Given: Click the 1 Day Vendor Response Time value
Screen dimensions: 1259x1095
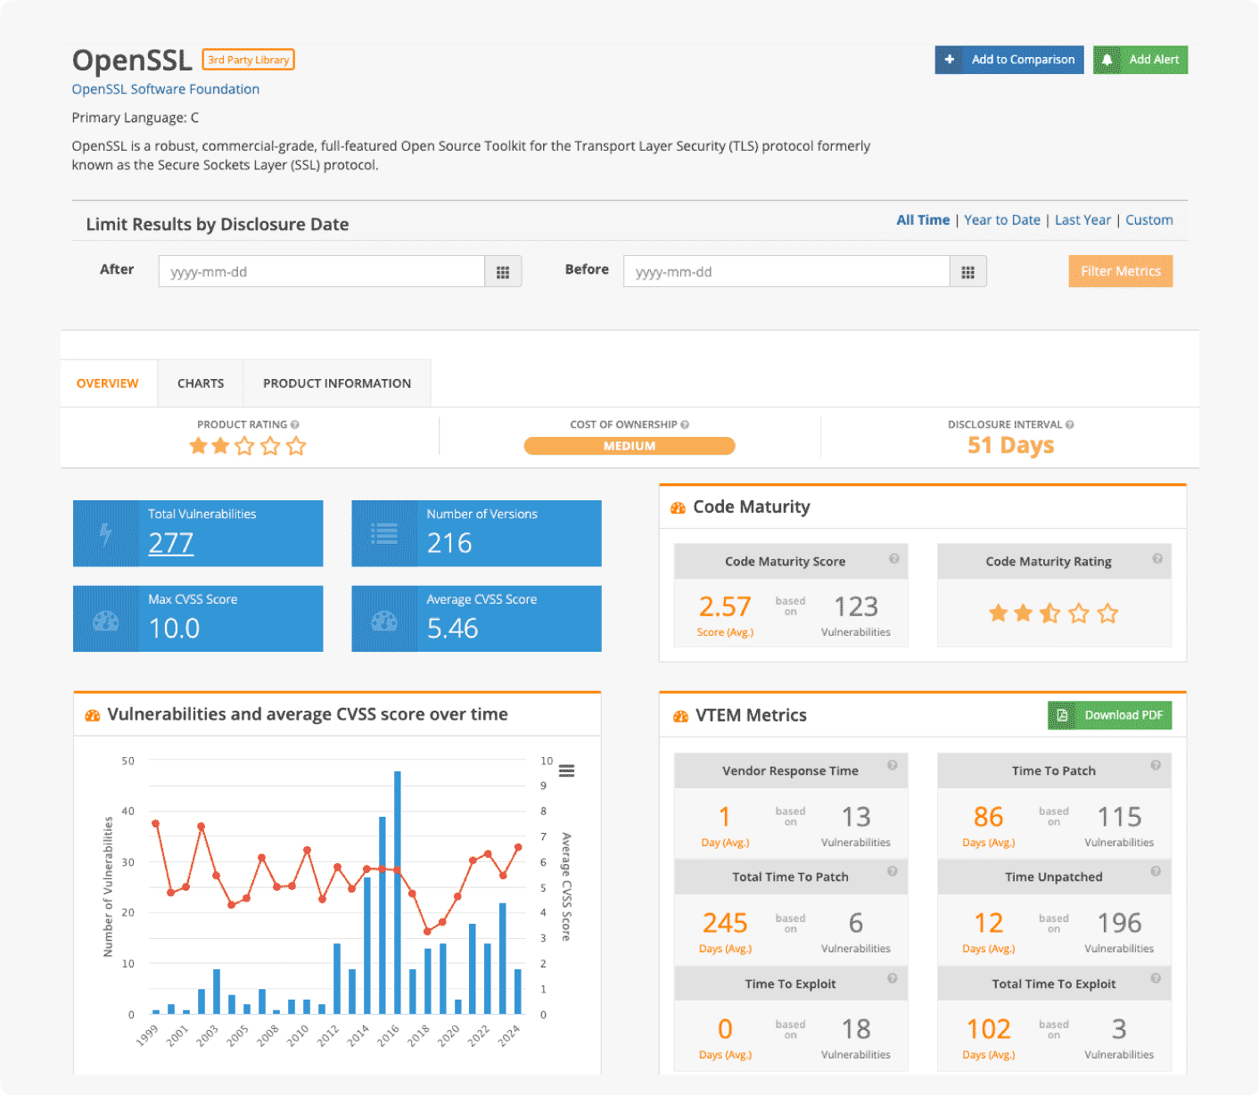Looking at the screenshot, I should 725,817.
